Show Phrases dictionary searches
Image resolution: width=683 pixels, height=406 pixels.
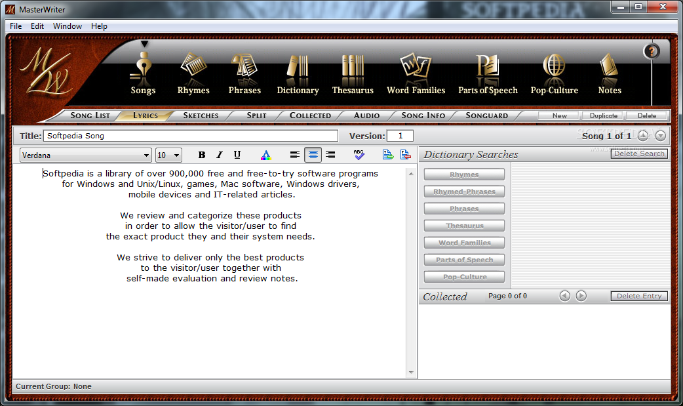coord(464,209)
